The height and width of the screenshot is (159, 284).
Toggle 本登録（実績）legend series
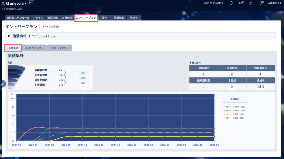click(234, 118)
